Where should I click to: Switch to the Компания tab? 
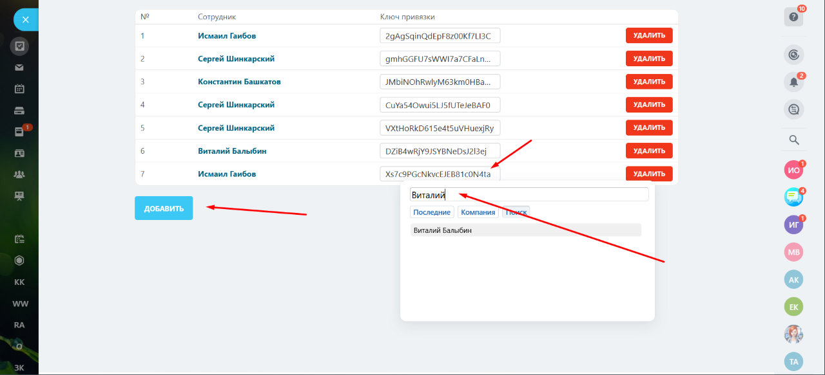click(478, 212)
